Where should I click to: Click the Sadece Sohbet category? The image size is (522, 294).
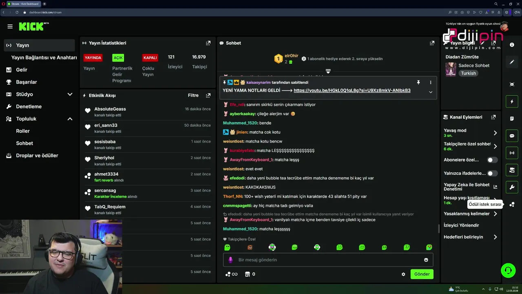point(474,65)
